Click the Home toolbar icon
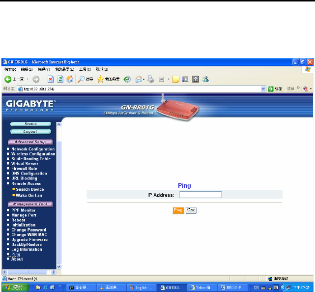 (70, 79)
